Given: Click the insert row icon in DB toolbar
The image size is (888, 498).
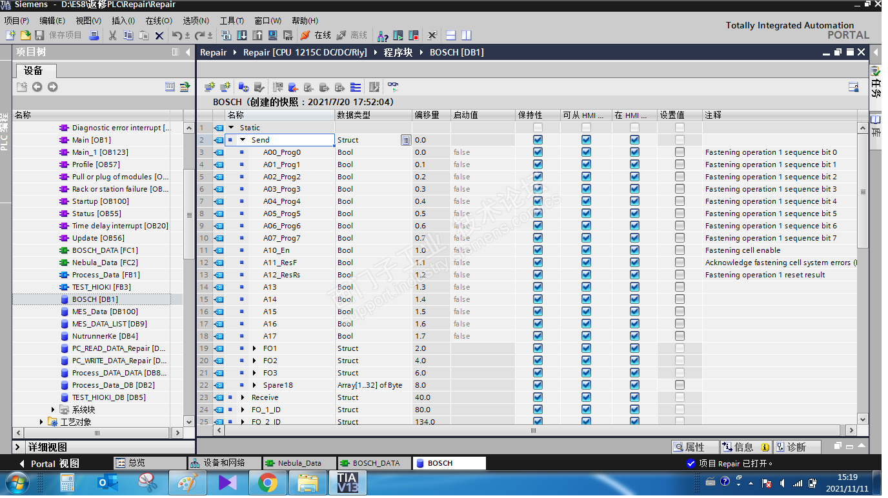Looking at the screenshot, I should pos(210,87).
